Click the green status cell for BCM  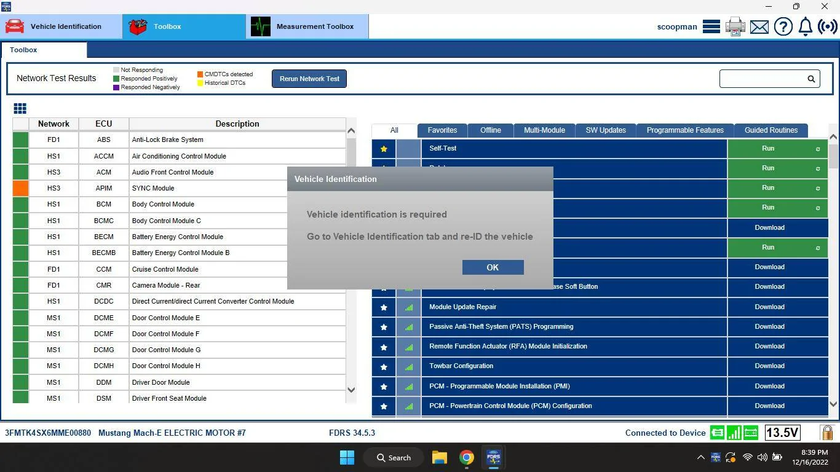click(x=20, y=204)
